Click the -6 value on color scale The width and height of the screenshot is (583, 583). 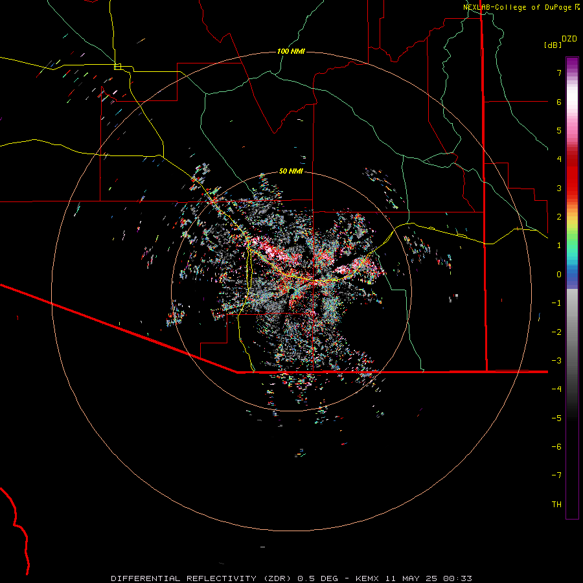point(556,447)
